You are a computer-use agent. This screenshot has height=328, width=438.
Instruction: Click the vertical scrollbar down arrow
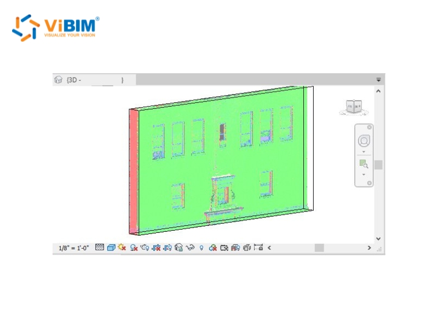click(x=378, y=239)
